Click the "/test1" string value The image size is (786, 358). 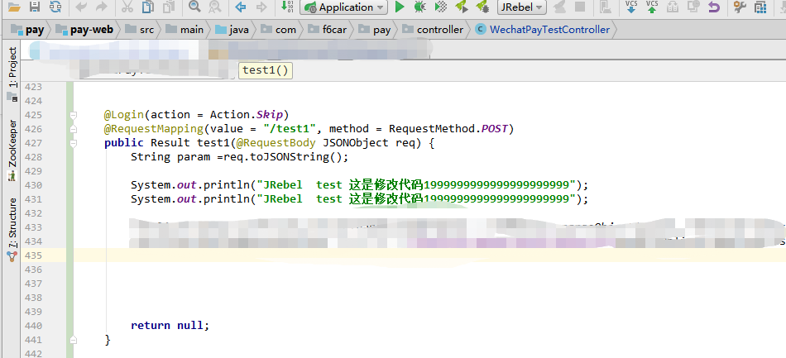[x=290, y=129]
